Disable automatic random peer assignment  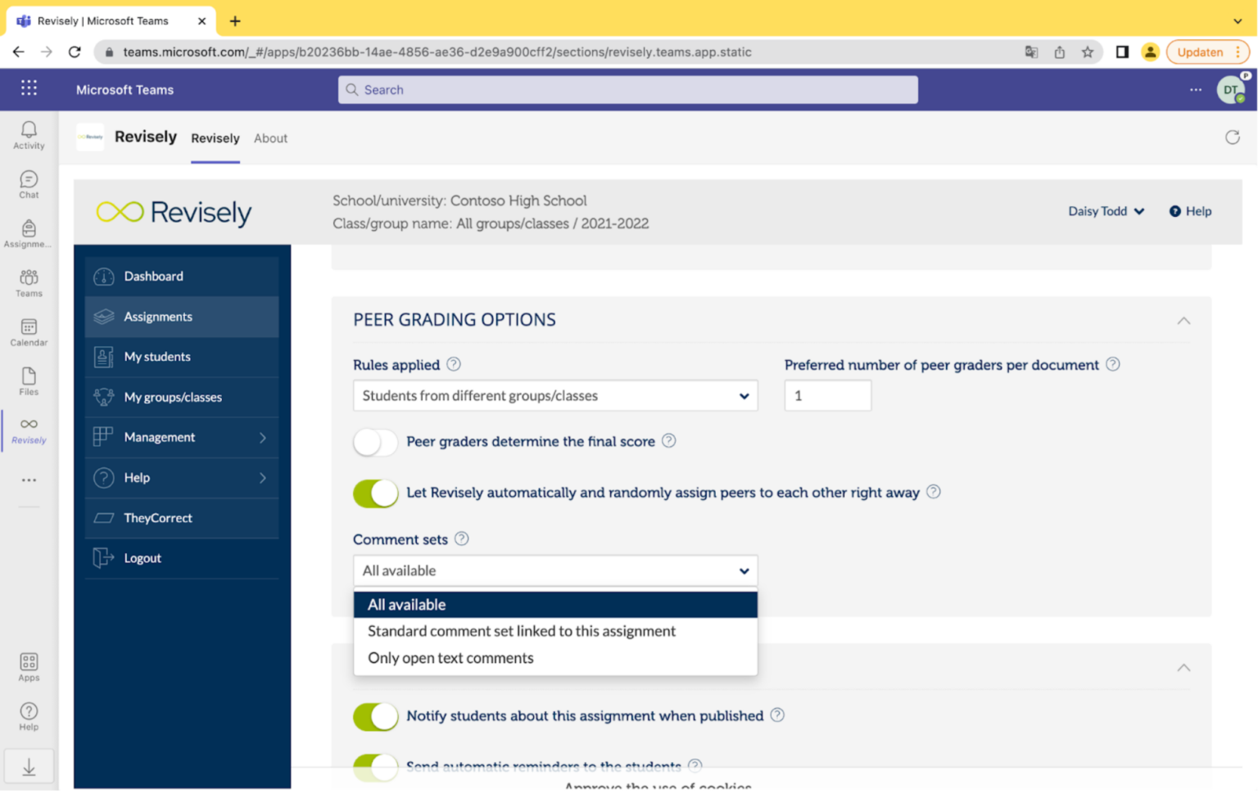tap(375, 493)
